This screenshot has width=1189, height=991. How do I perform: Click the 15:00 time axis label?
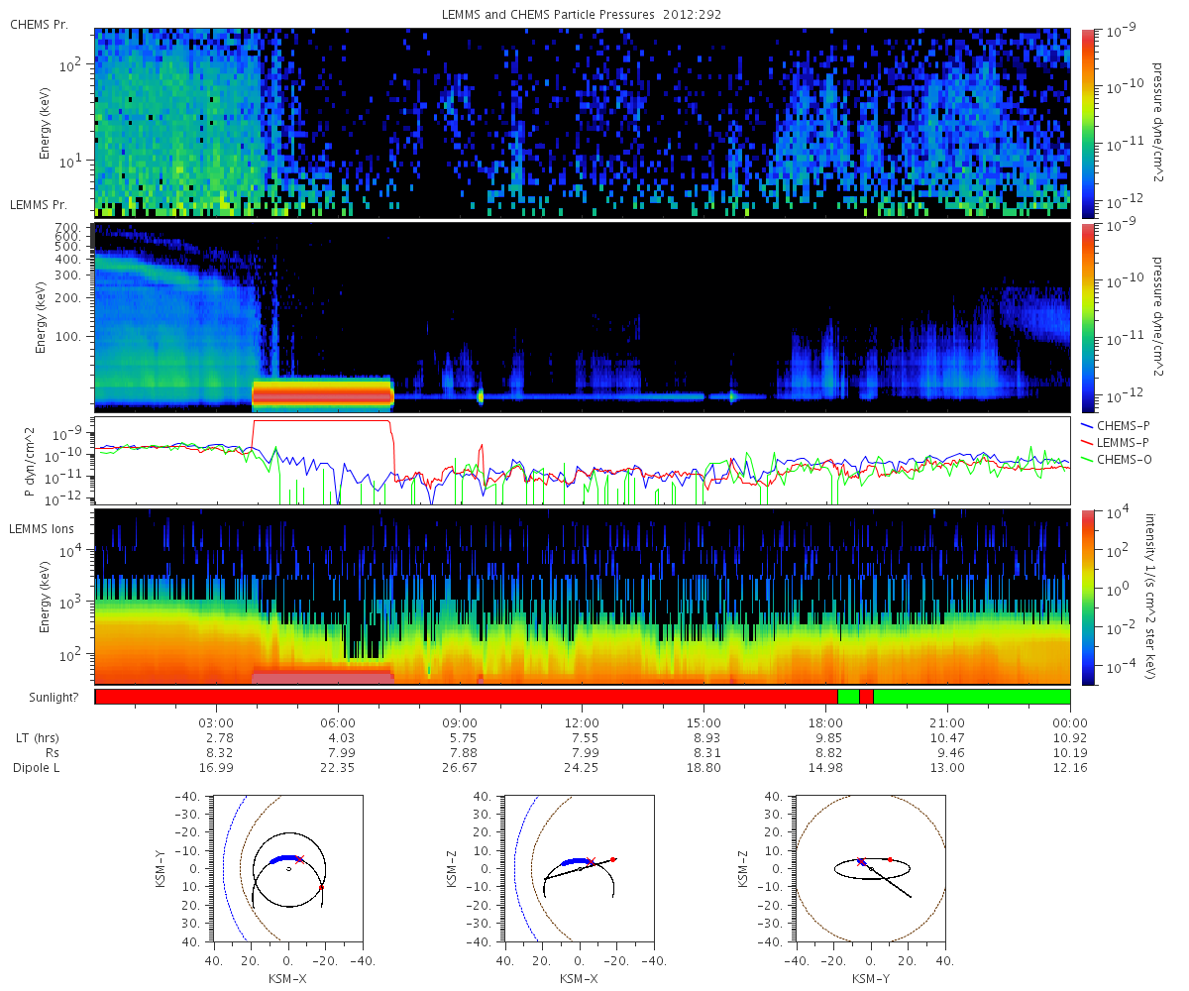coord(703,722)
